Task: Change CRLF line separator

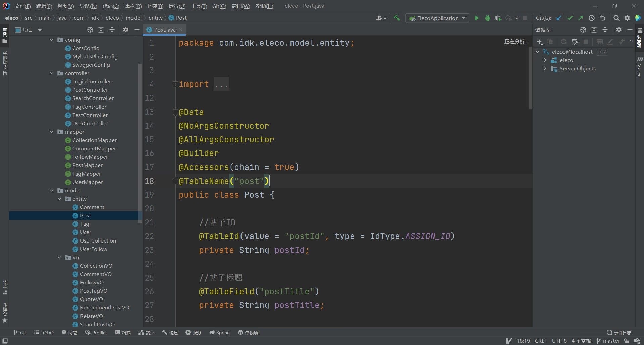Action: (x=541, y=341)
